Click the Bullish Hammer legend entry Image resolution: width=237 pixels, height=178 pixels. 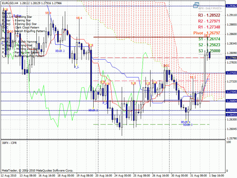point(28,42)
